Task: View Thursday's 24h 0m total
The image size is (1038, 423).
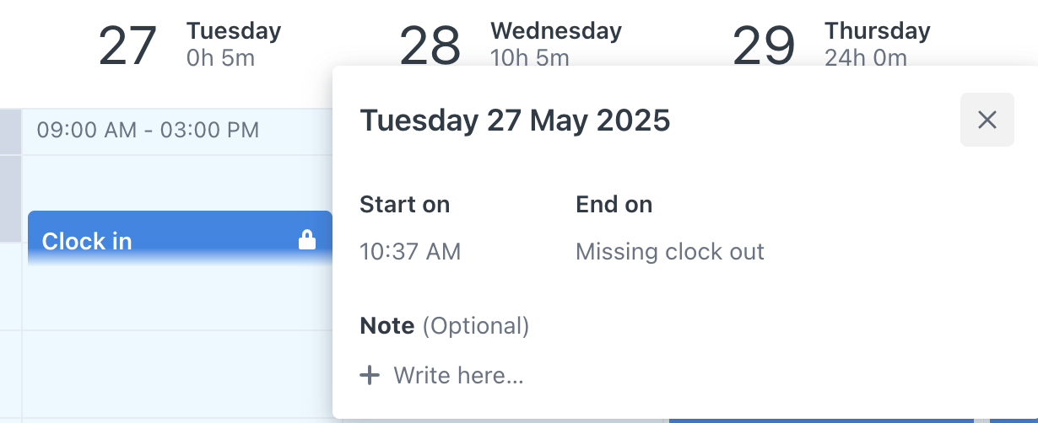Action: (866, 58)
